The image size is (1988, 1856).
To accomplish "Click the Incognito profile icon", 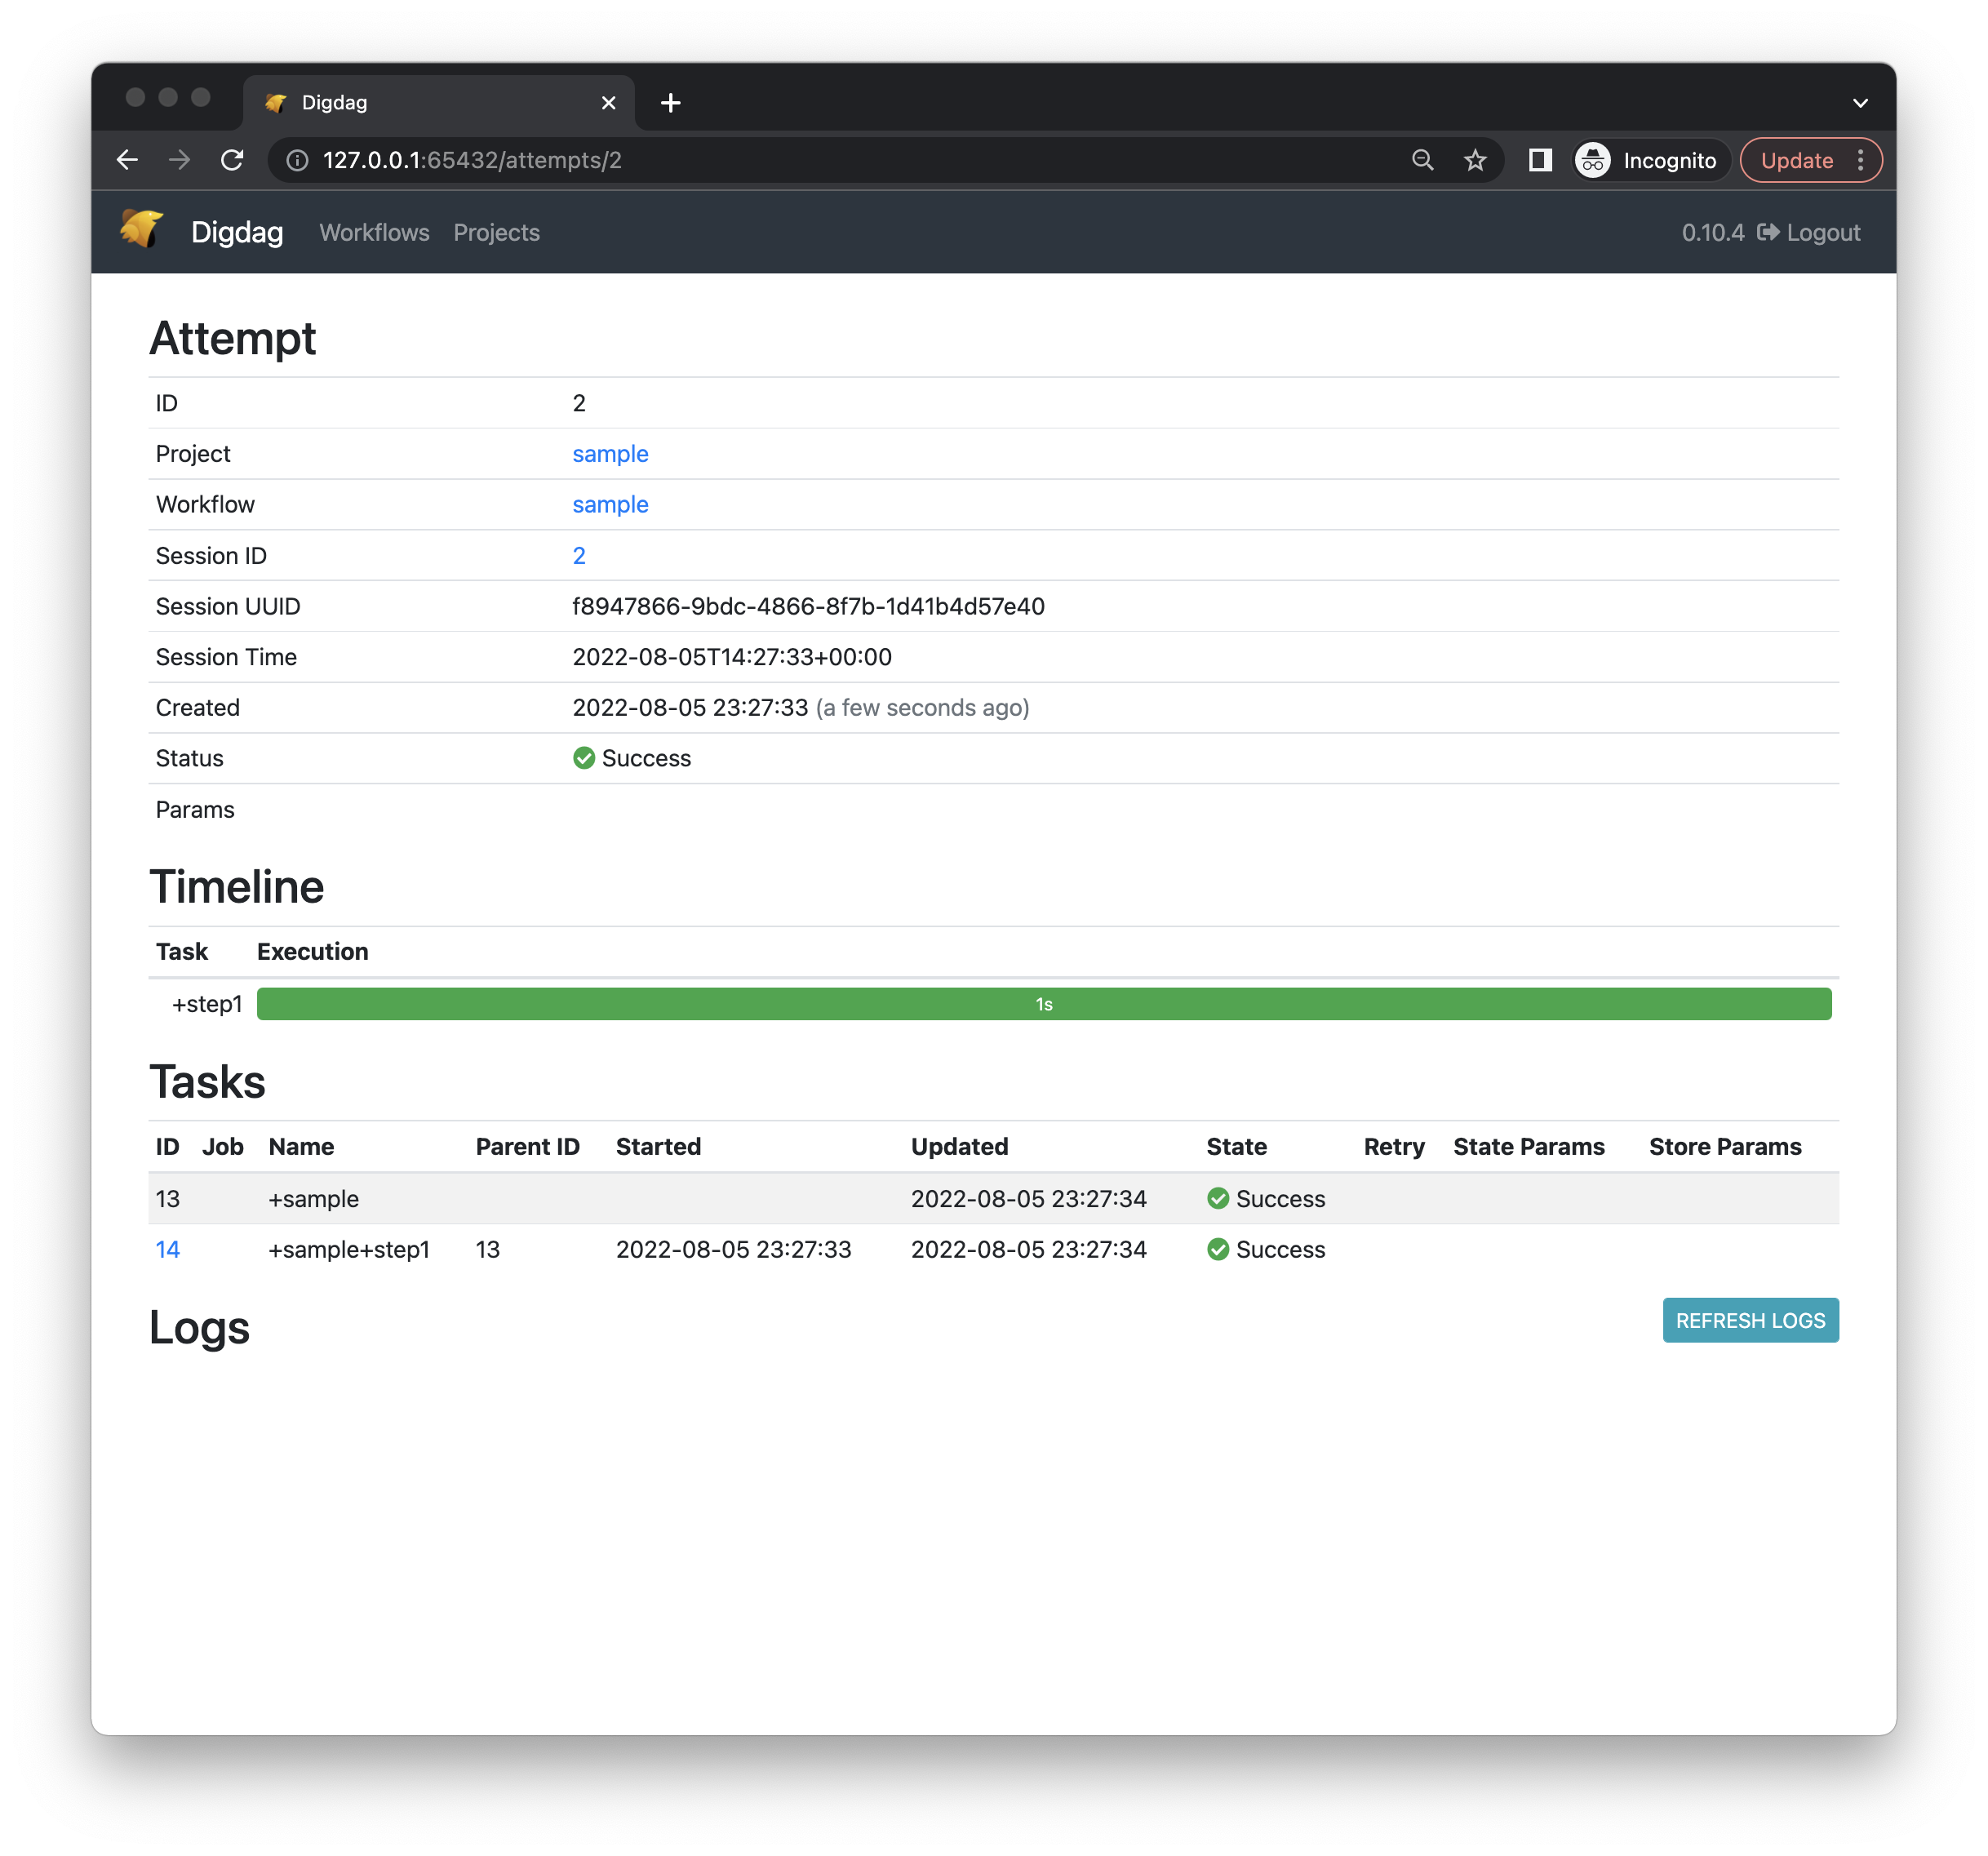I will 1593,160.
